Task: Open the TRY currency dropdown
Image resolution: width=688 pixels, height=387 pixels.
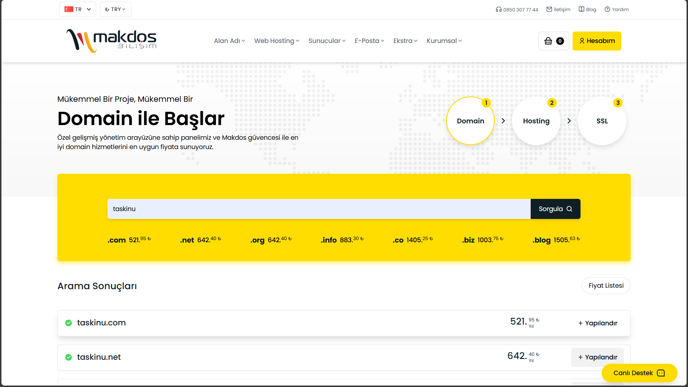Action: click(x=115, y=9)
